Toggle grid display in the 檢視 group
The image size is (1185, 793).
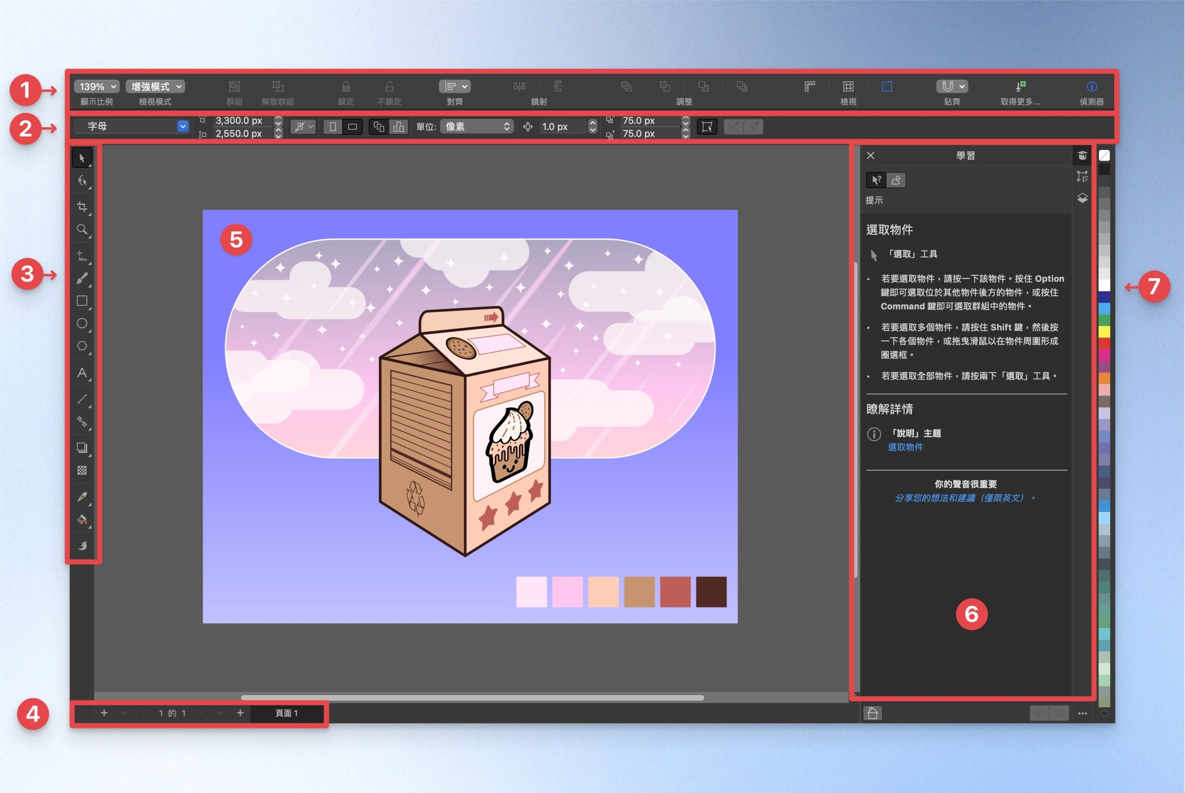[848, 87]
